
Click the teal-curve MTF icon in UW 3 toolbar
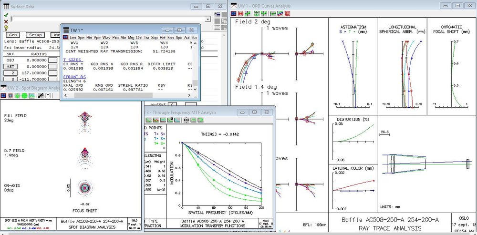point(177,120)
